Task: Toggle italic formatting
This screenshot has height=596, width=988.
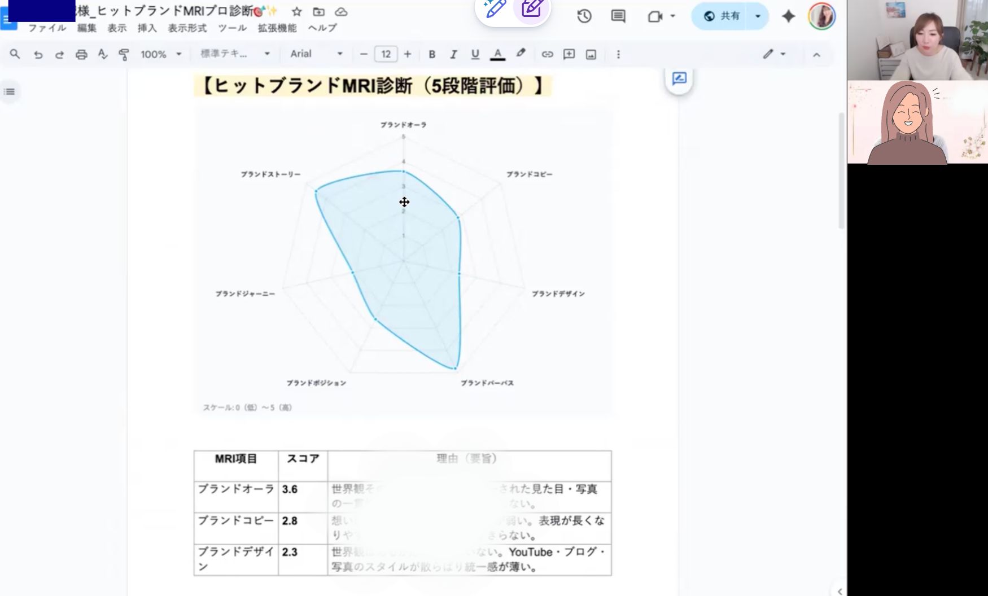Action: pos(453,54)
